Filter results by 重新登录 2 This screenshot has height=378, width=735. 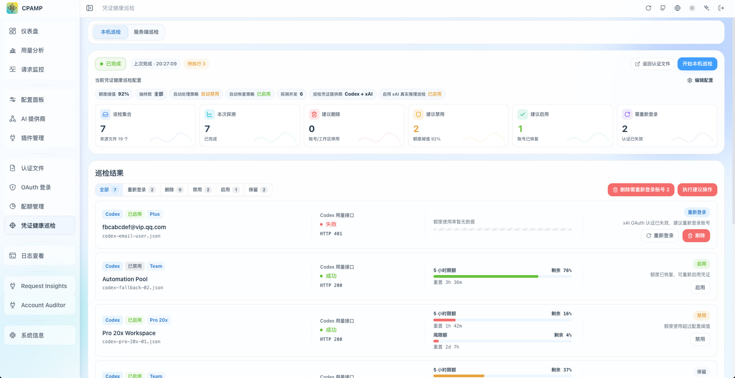pyautogui.click(x=141, y=190)
